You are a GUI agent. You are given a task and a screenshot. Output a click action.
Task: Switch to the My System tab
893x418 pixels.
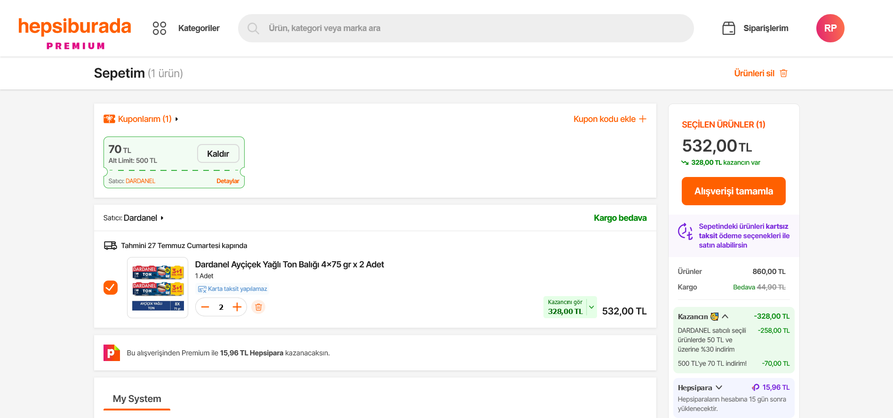click(x=137, y=399)
